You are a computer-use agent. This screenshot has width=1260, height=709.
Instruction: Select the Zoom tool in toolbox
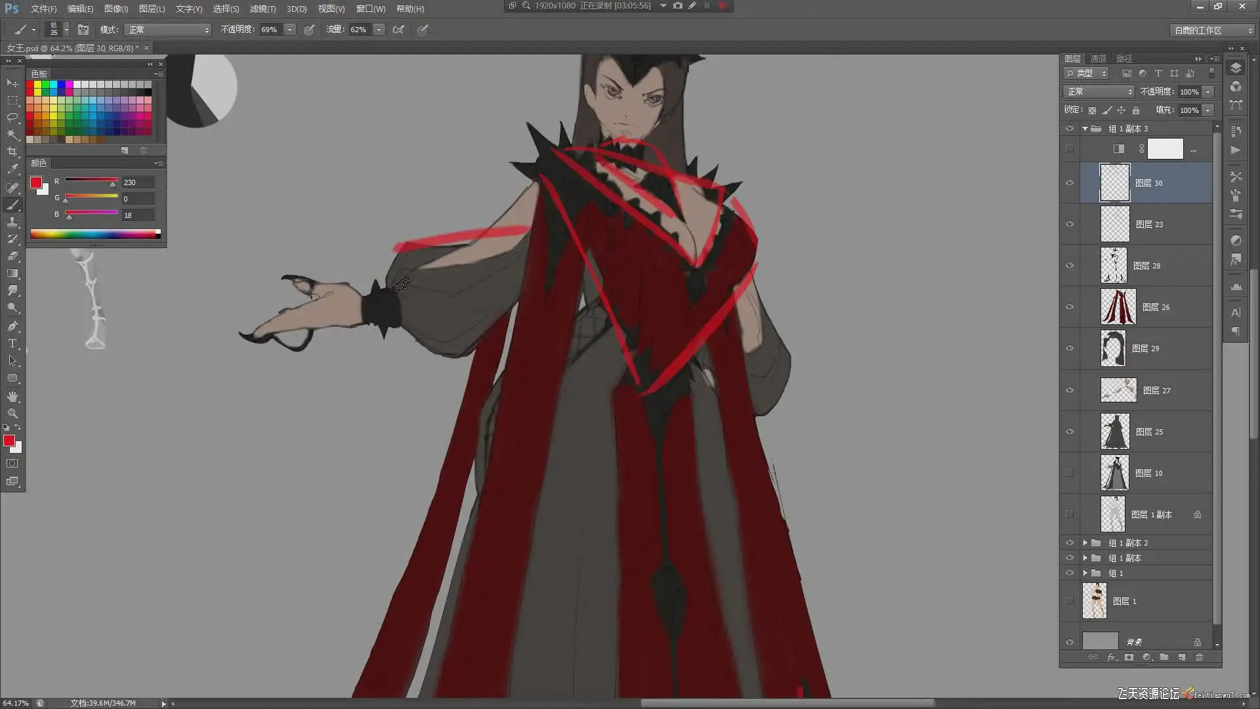pyautogui.click(x=12, y=414)
